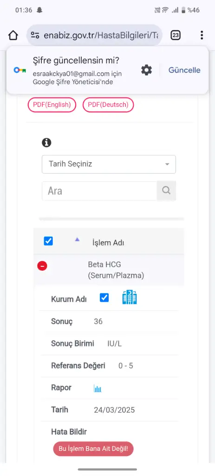215x476 pixels.
Task: Tap the browser home icon
Action: tap(13, 35)
